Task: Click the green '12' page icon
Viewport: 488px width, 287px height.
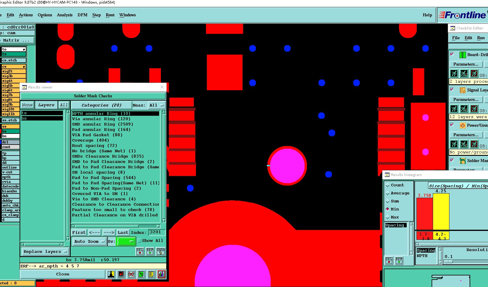Action: (x=141, y=274)
